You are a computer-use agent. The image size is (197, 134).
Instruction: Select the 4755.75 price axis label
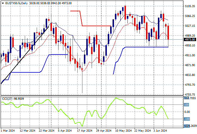tap(190, 94)
